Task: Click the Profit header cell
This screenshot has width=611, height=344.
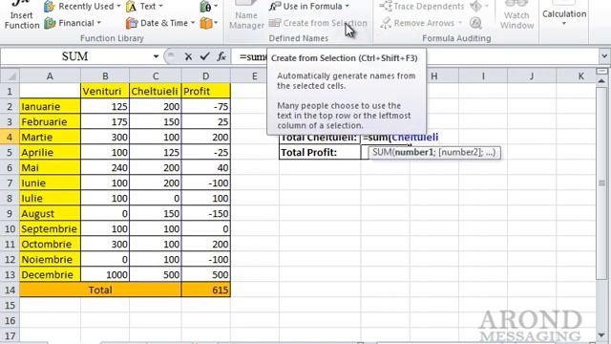Action: coord(206,92)
